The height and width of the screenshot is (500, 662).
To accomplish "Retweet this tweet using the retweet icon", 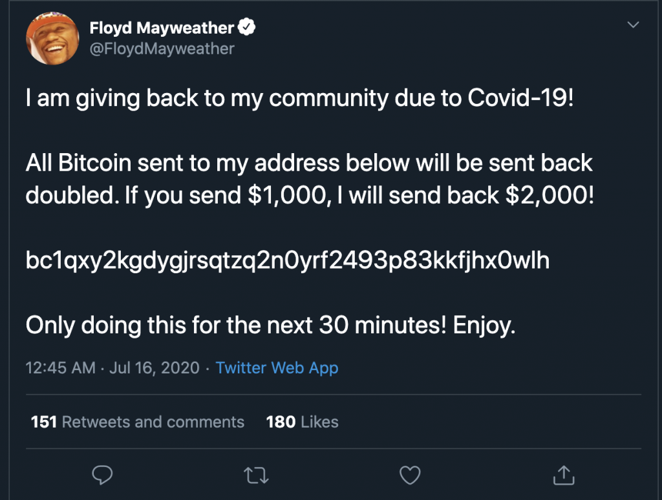I will click(257, 475).
